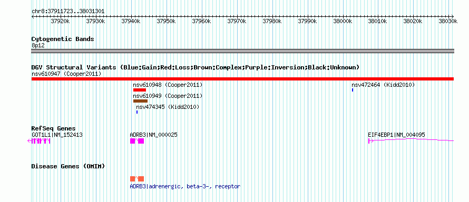Open EIF4EBP1|NM_004095 gene label
Image resolution: width=469 pixels, height=202 pixels.
[x=396, y=135]
